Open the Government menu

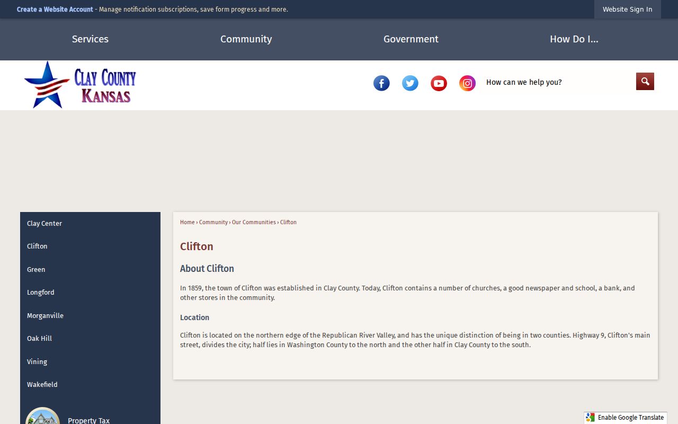tap(411, 39)
